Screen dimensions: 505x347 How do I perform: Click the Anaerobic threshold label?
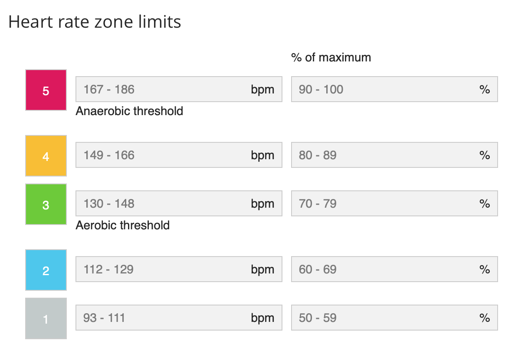point(129,111)
